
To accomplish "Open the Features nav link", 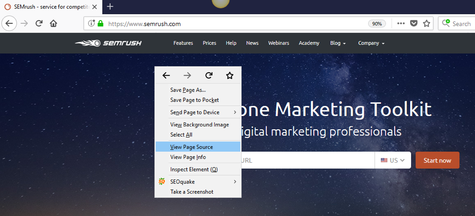I will coord(183,43).
